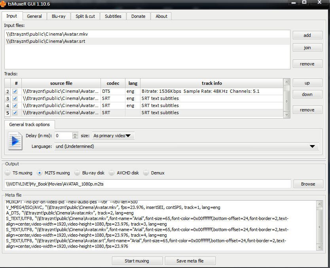
Task: Select the Demux output option
Action: [x=146, y=173]
